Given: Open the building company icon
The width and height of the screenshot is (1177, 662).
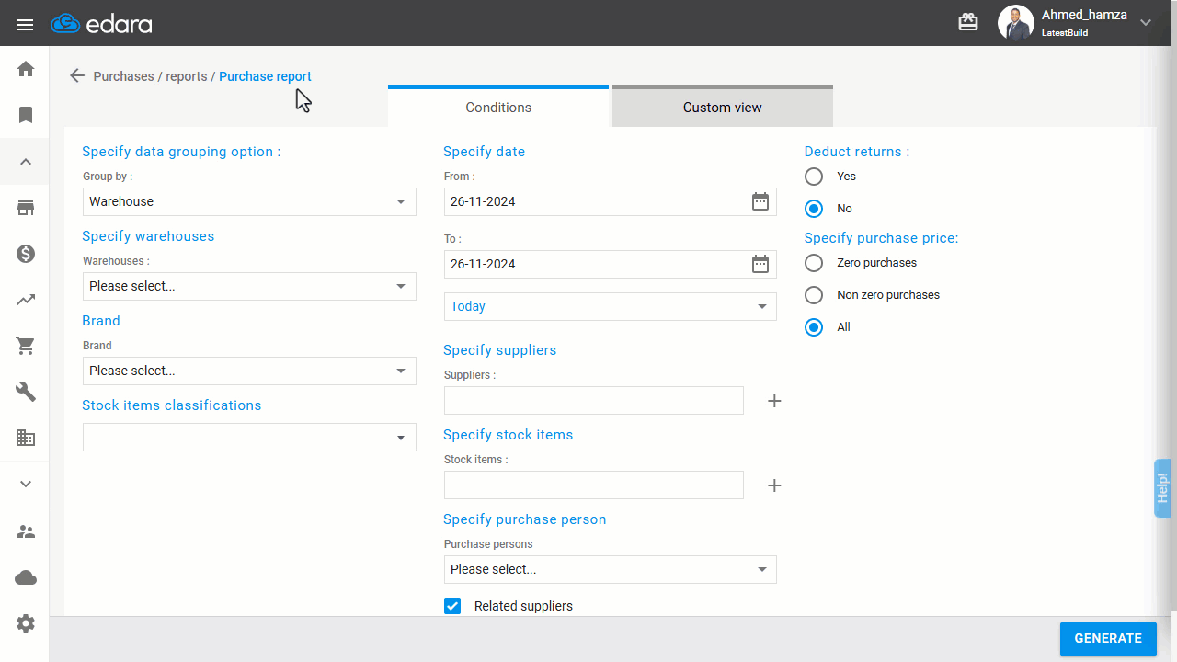Looking at the screenshot, I should click(x=26, y=438).
